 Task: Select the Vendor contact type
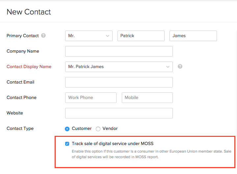[x=98, y=129]
